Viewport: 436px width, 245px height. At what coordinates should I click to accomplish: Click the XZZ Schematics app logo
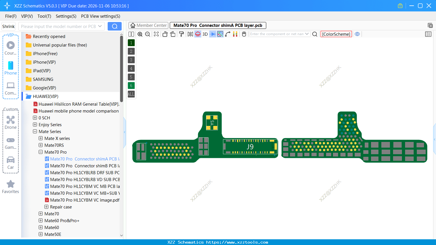click(7, 6)
